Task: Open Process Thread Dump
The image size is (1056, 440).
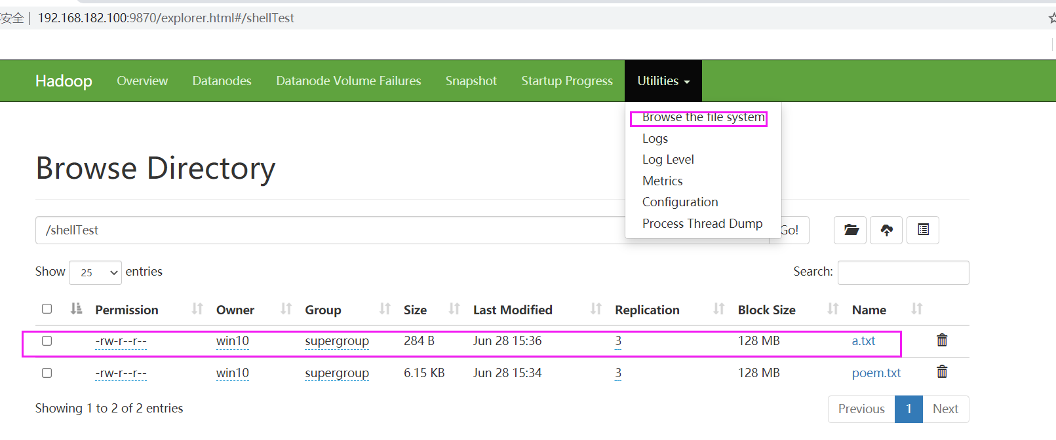Action: [x=702, y=223]
